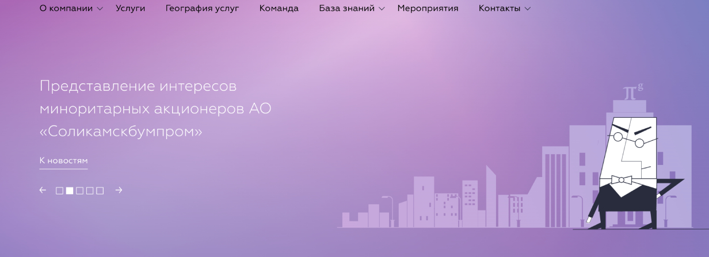
Task: Expand the chevron beside «База знаний»
Action: (382, 9)
